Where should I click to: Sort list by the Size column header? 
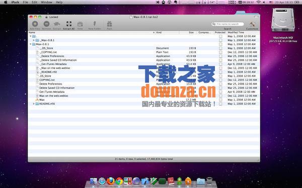click(x=188, y=33)
